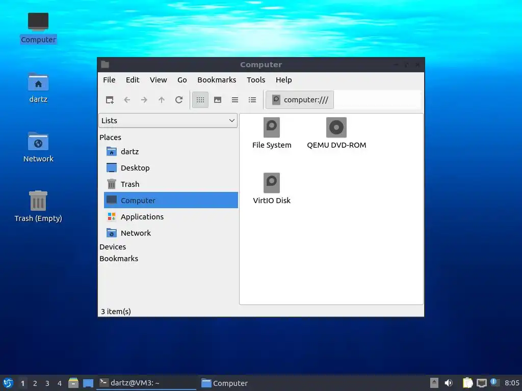522x391 pixels.
Task: Open the network connection tray icon
Action: tap(481, 383)
